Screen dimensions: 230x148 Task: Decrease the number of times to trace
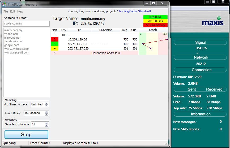[x=47, y=106]
